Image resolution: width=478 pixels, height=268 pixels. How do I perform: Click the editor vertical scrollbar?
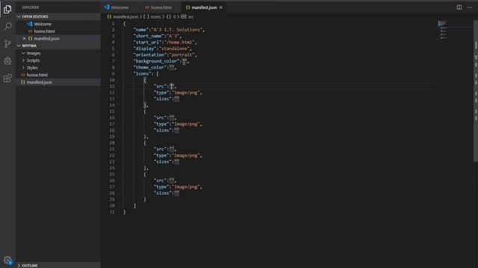pos(476,91)
